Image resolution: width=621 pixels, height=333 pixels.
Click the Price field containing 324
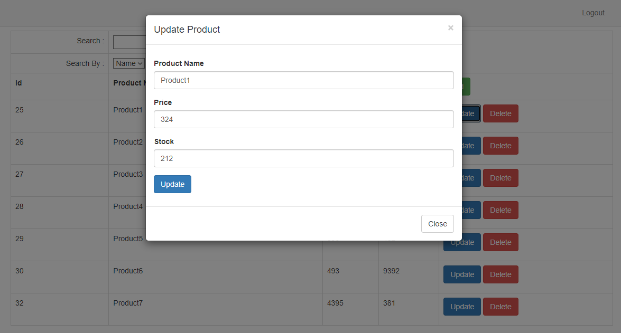303,119
